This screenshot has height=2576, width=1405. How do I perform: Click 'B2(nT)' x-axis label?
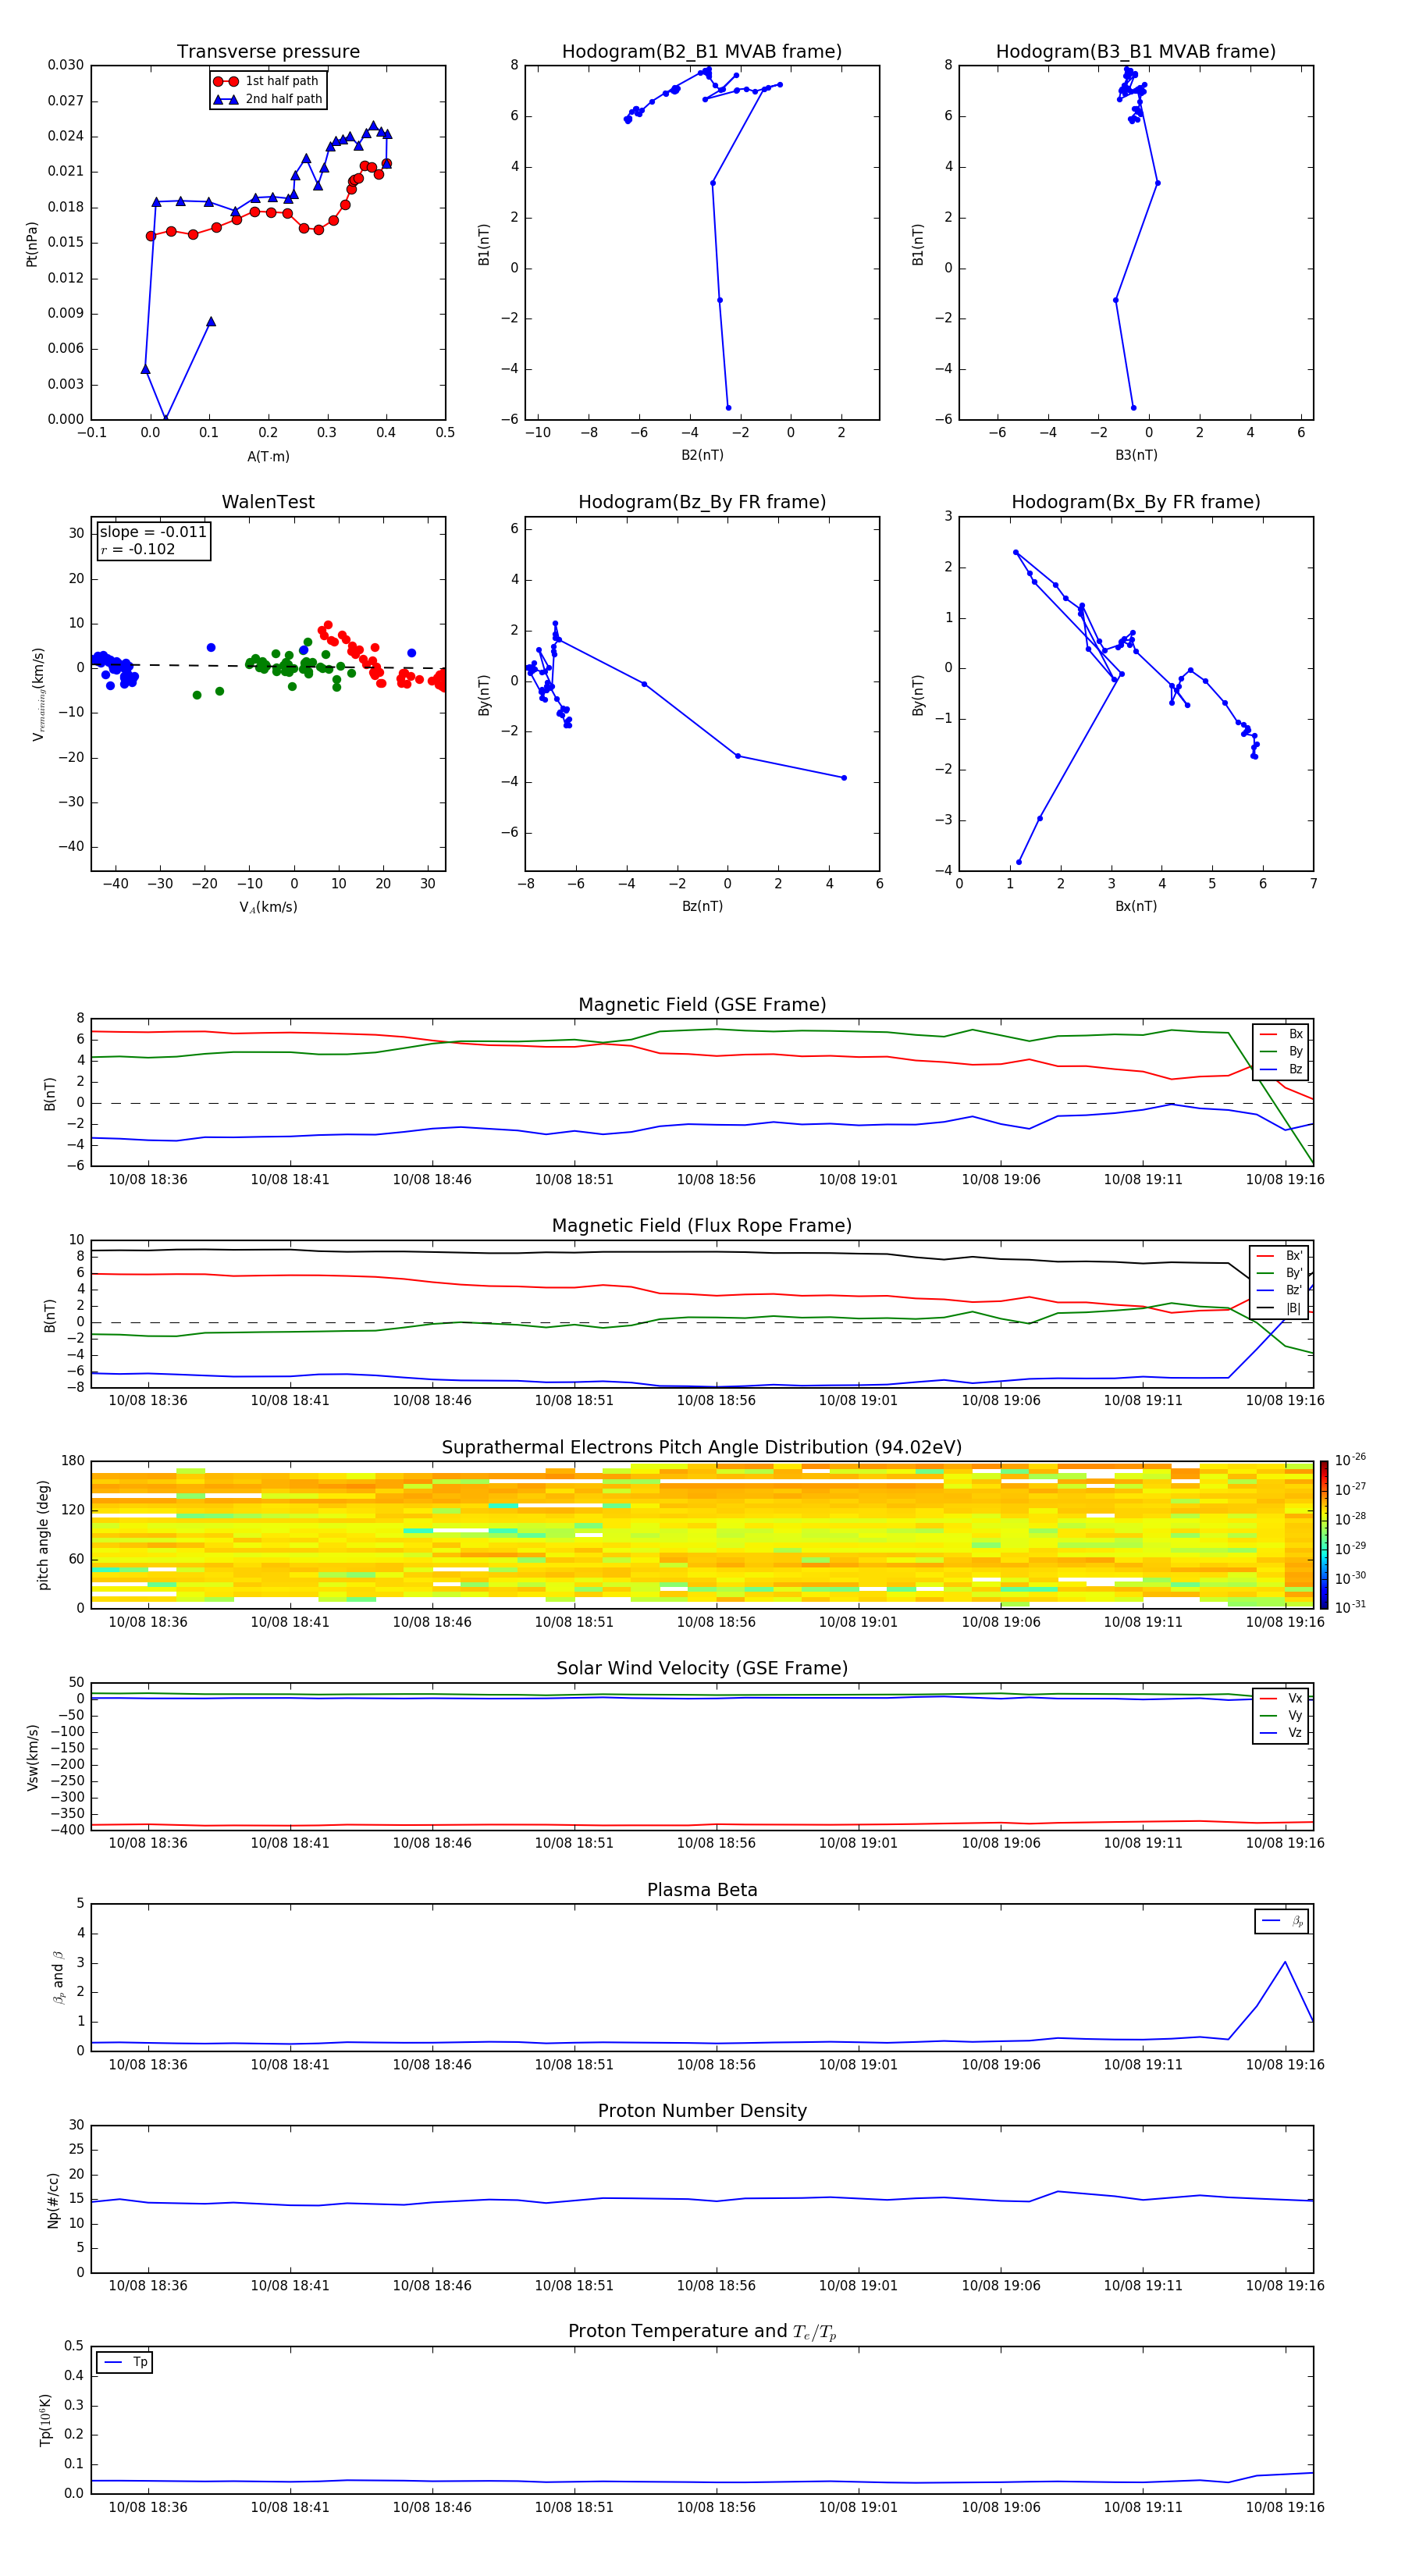(x=702, y=455)
